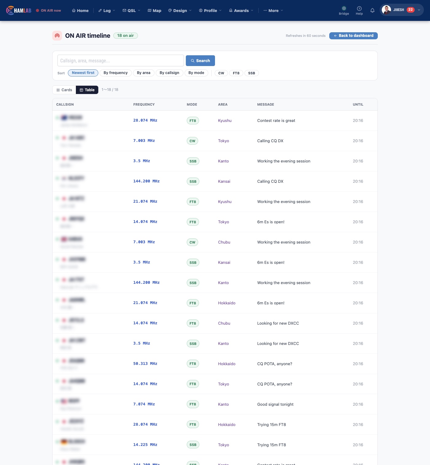Click the JI8ESH profile avatar
The width and height of the screenshot is (430, 465).
pyautogui.click(x=386, y=10)
